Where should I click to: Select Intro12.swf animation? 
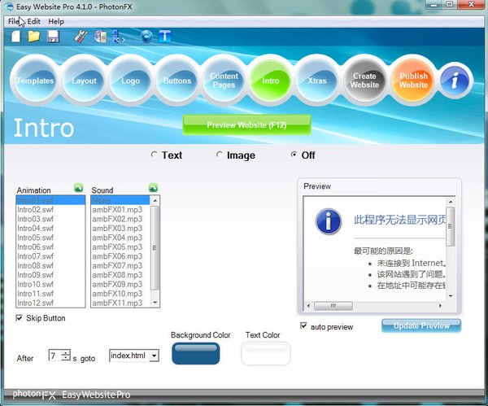50,303
